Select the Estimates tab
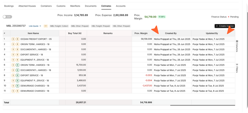Image resolution: width=248 pixels, height=113 pixels. pos(106,6)
